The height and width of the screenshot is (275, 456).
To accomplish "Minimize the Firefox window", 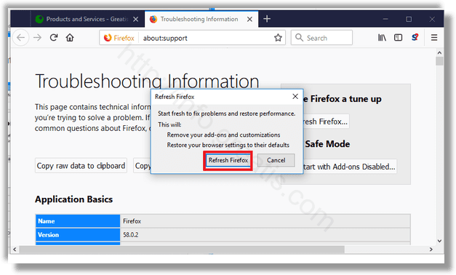I will pos(385,19).
